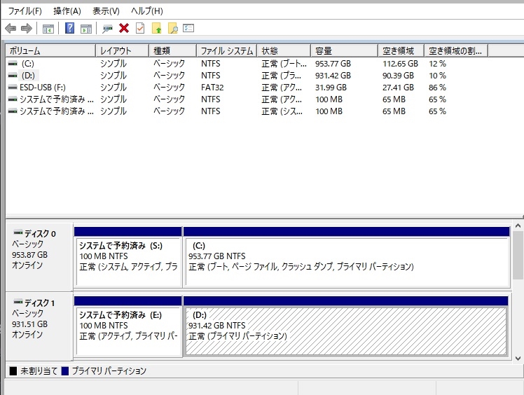Click the 正常 (ブート... status cell
The image size is (524, 395).
coord(284,64)
